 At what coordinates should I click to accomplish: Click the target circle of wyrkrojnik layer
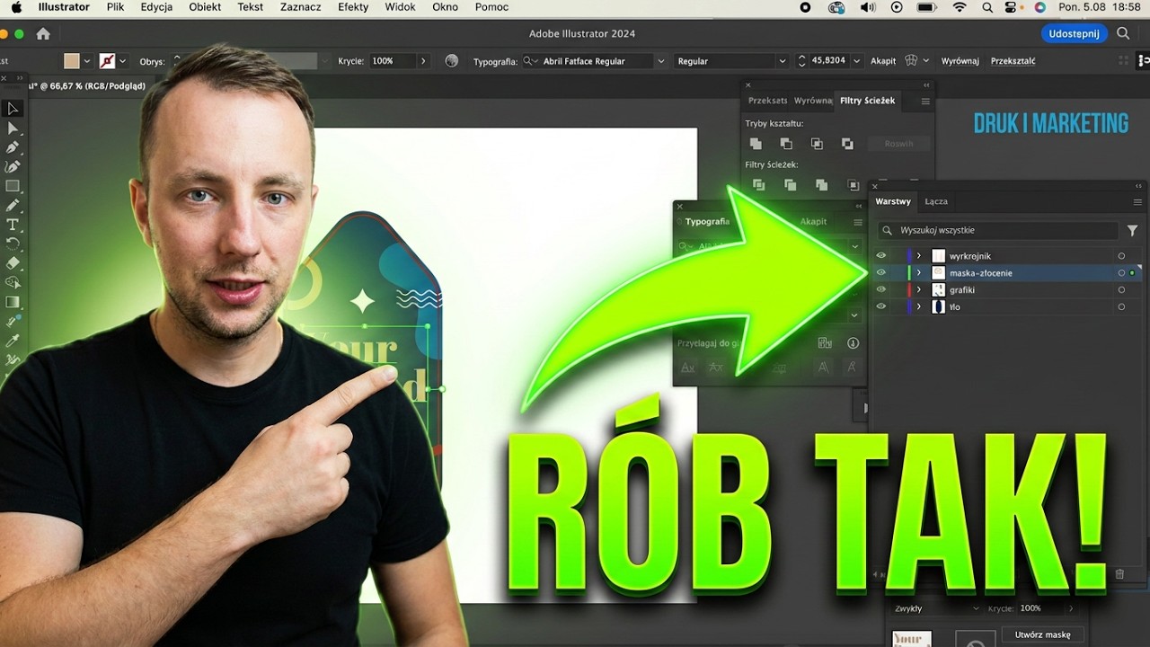coord(1121,256)
